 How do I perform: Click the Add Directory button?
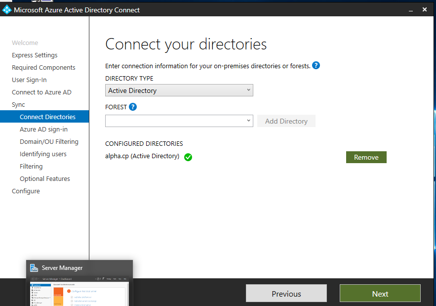click(x=286, y=121)
